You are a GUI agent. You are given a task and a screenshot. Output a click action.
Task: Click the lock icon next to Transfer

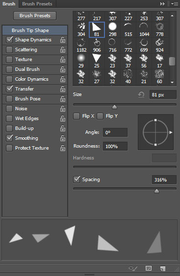tap(62, 89)
